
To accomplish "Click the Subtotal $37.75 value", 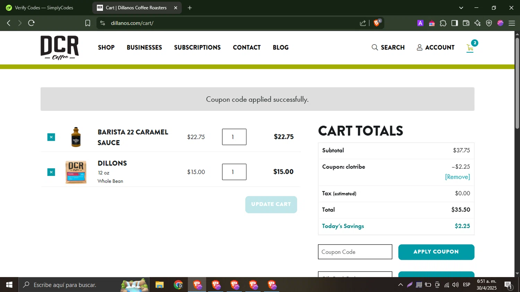I will click(461, 150).
